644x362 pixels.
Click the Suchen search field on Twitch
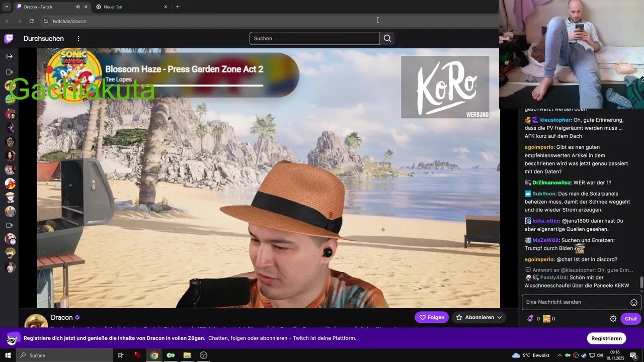[x=314, y=38]
